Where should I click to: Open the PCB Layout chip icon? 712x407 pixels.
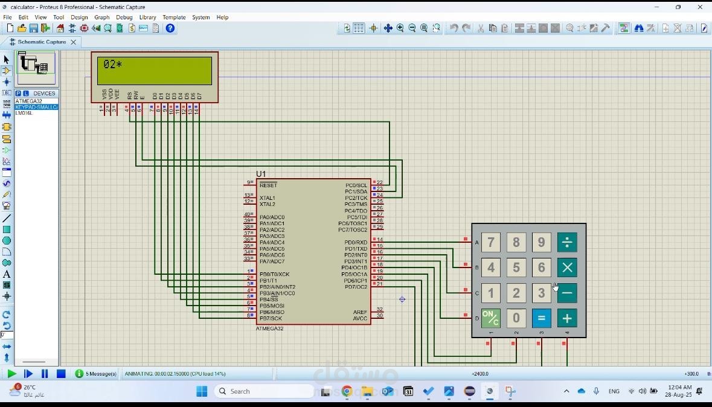tap(84, 28)
